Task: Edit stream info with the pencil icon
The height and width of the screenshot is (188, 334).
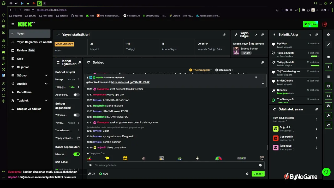Action: point(256,34)
